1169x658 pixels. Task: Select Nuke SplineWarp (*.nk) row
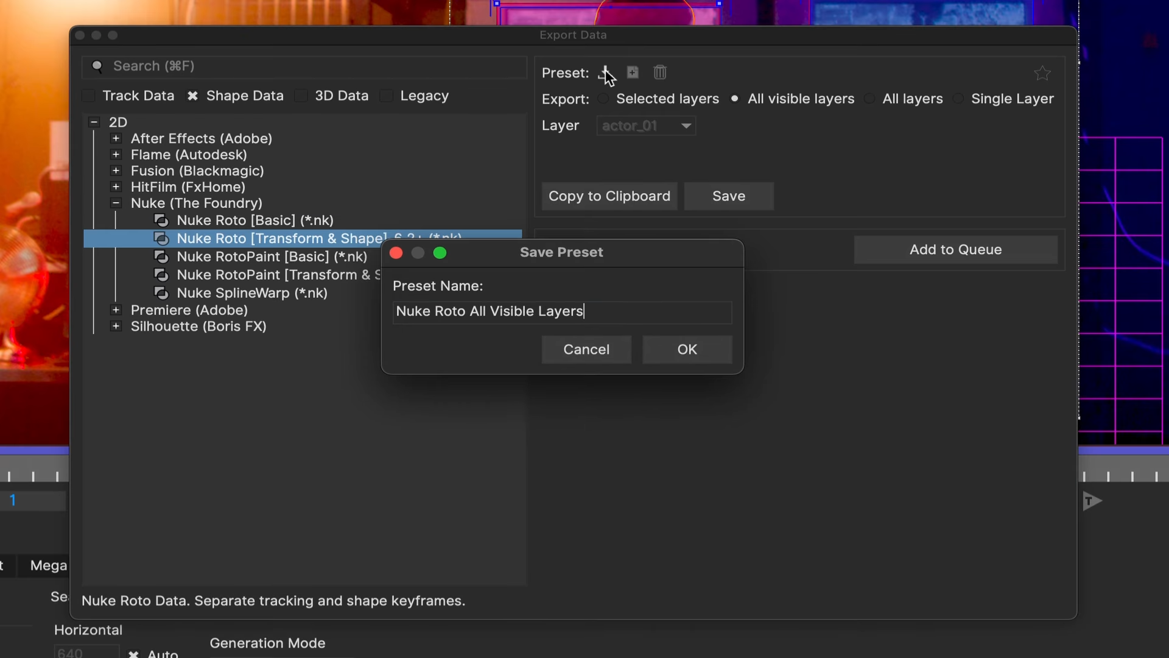point(252,293)
